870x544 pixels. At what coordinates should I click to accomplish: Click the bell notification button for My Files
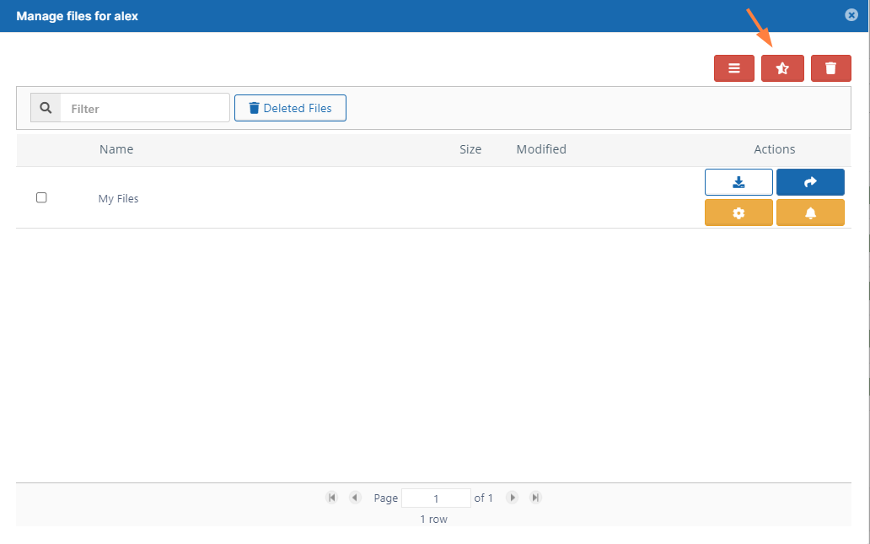pos(810,213)
